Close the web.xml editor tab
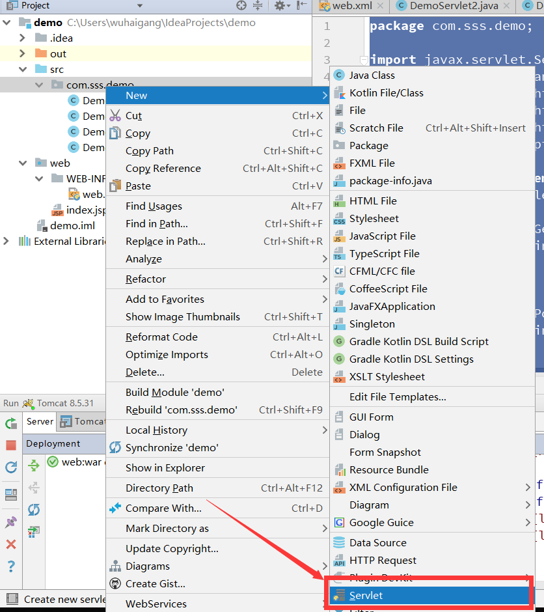 (x=381, y=6)
